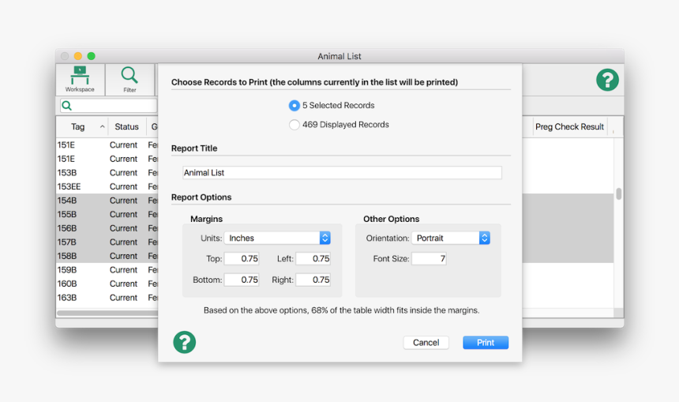Sort by the Tag column header

78,126
